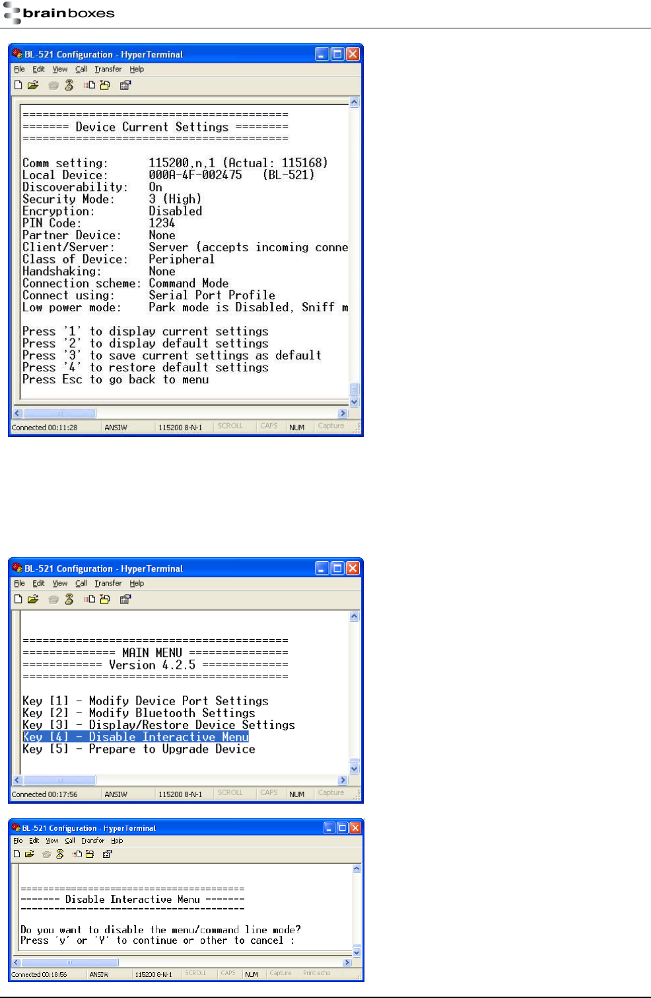Click Send icon in MAIN MENU window toolbar

click(90, 599)
